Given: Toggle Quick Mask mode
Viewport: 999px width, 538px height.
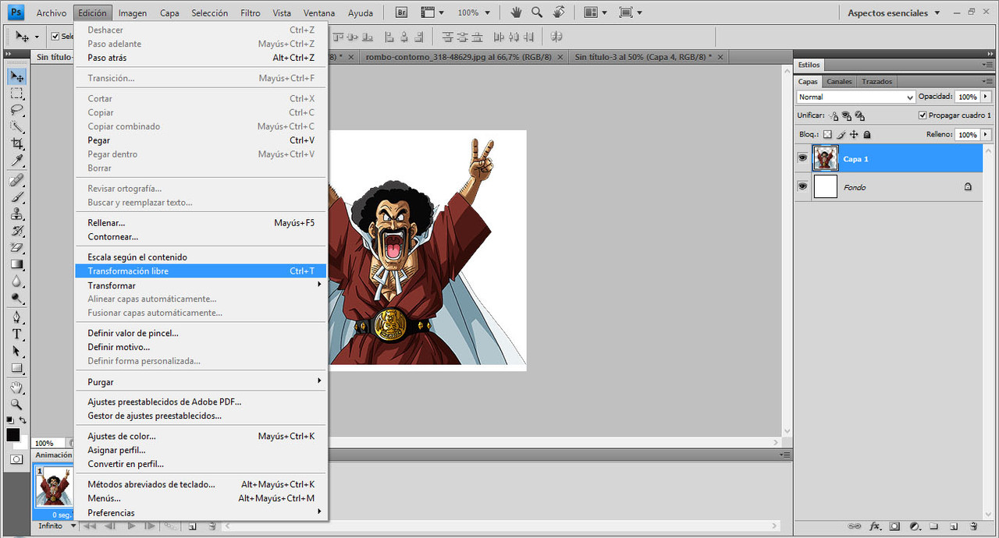Looking at the screenshot, I should 16,459.
